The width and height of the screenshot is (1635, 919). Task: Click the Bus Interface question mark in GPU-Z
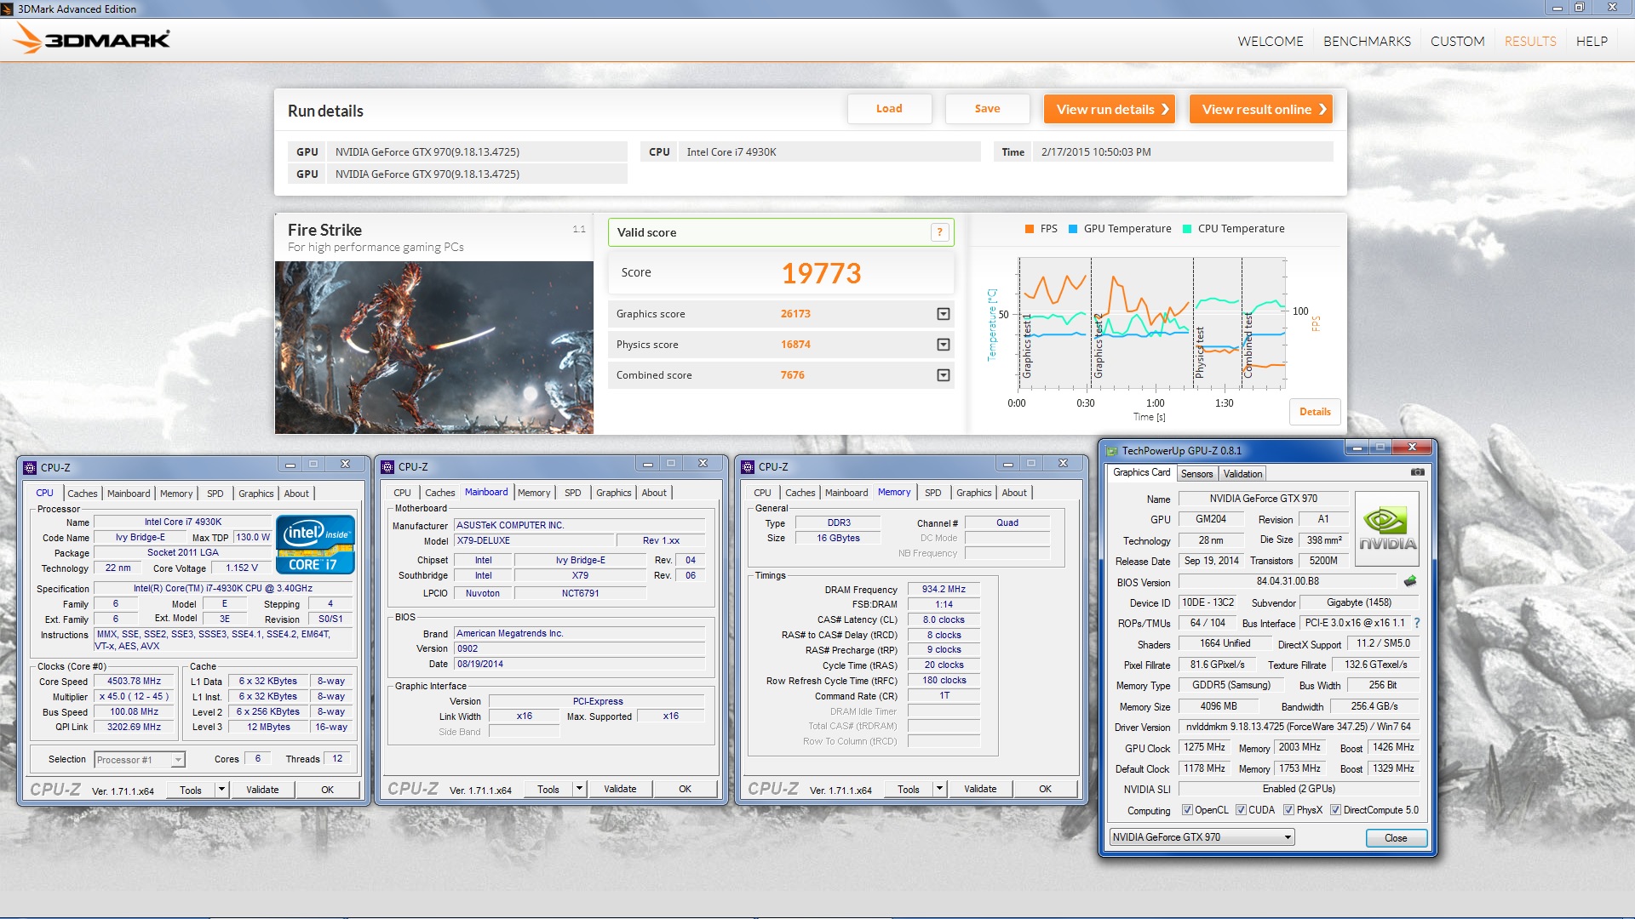pyautogui.click(x=1417, y=623)
